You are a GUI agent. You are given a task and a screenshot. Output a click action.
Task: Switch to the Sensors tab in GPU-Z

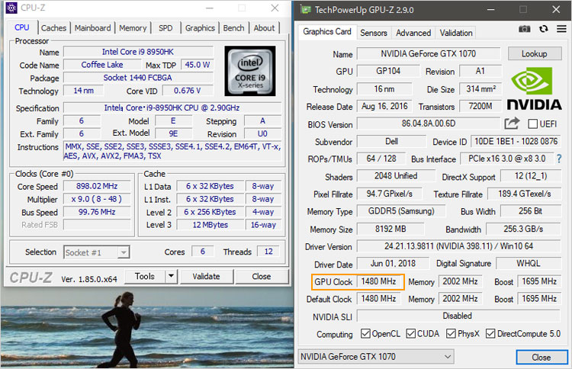click(374, 33)
